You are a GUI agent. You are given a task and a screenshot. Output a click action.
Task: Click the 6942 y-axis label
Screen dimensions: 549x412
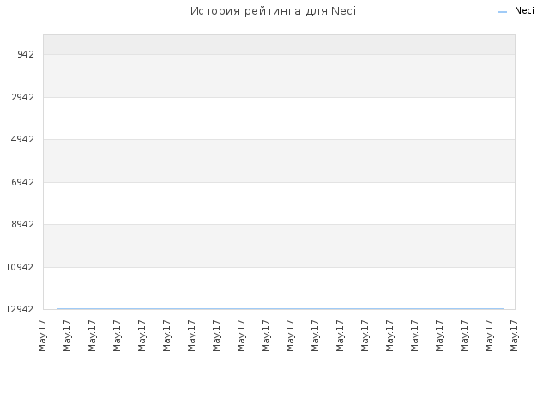tap(23, 182)
